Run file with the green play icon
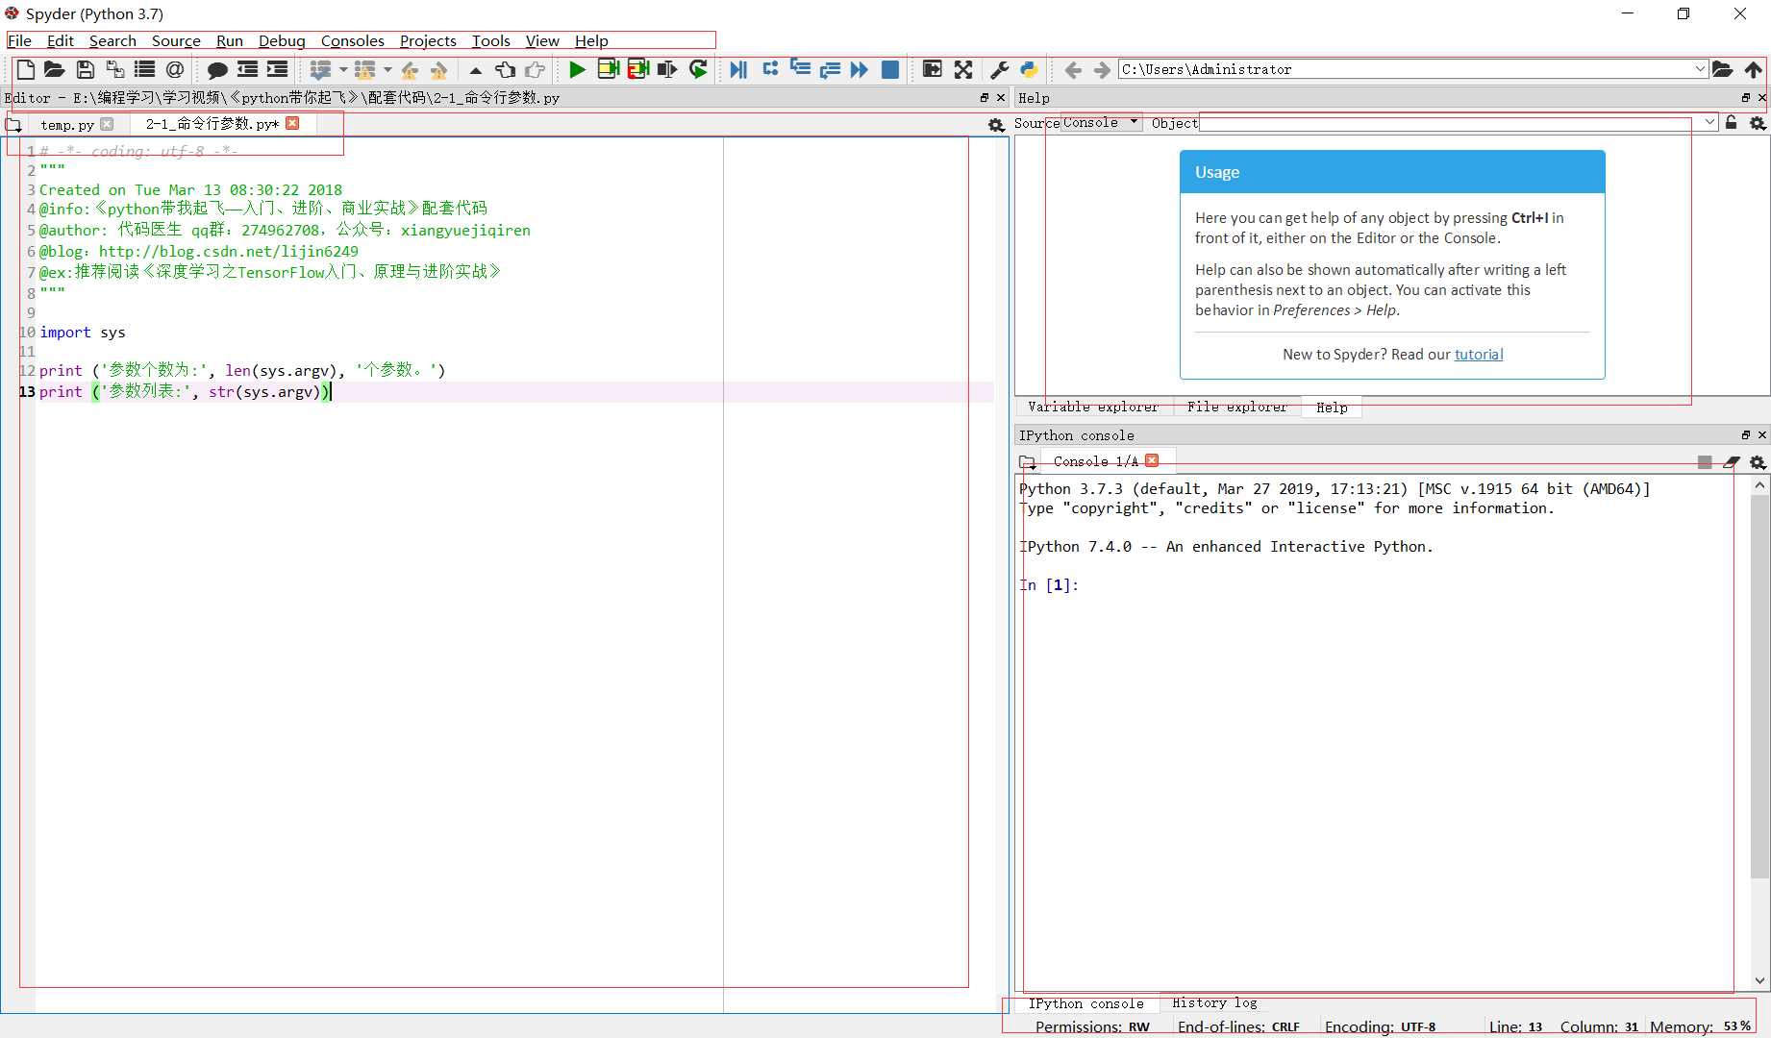This screenshot has width=1771, height=1038. point(577,69)
